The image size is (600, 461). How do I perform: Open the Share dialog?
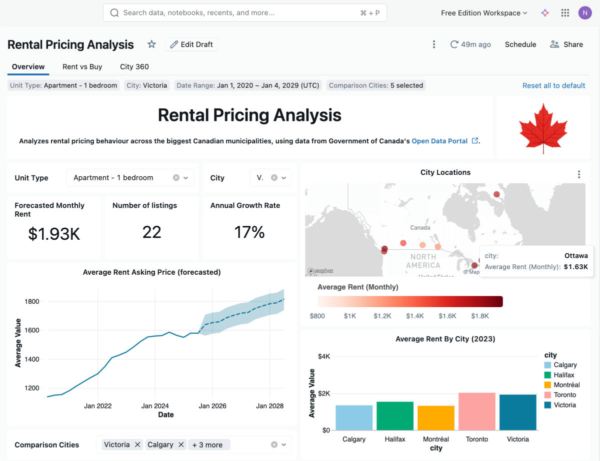pos(566,44)
